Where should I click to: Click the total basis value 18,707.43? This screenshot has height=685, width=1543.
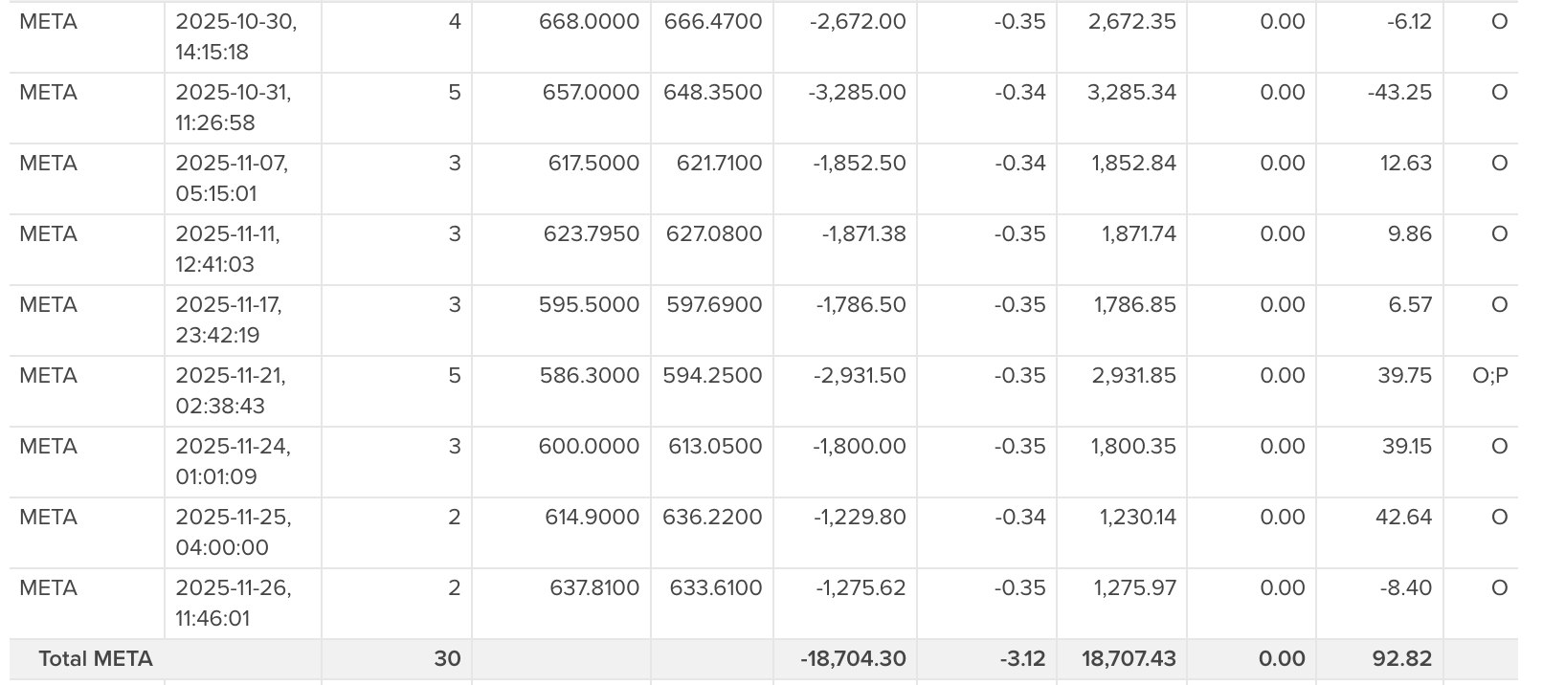click(1129, 659)
